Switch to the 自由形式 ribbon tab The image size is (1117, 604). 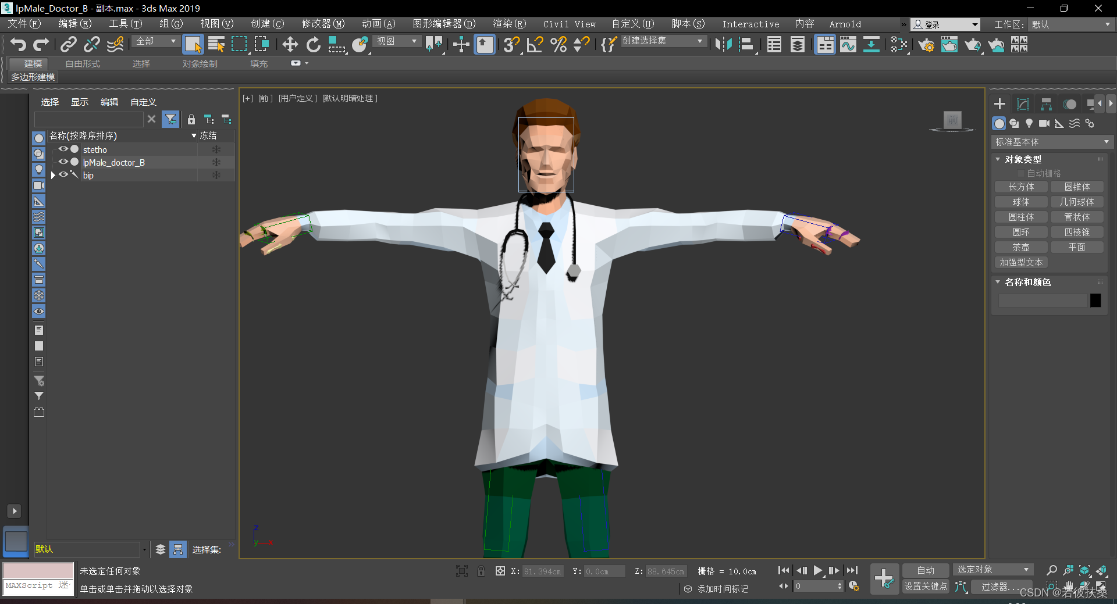pos(83,63)
